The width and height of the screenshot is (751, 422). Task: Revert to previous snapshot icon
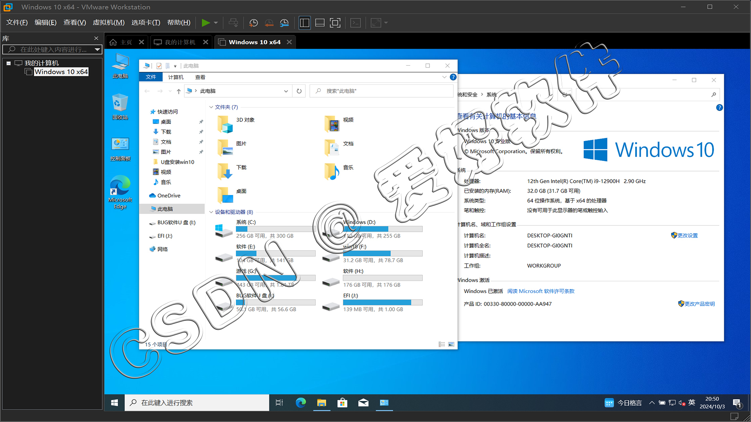(269, 23)
